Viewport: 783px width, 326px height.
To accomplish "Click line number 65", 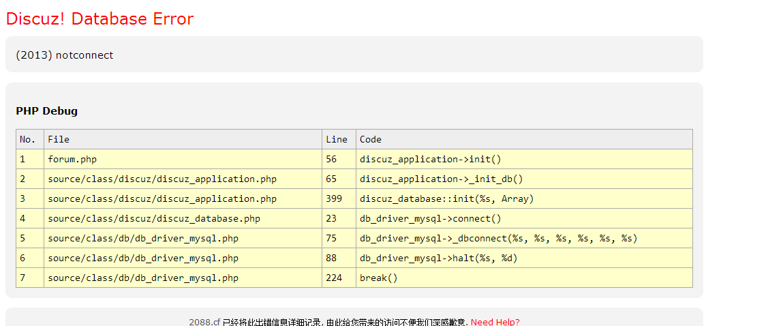I will tap(339, 179).
